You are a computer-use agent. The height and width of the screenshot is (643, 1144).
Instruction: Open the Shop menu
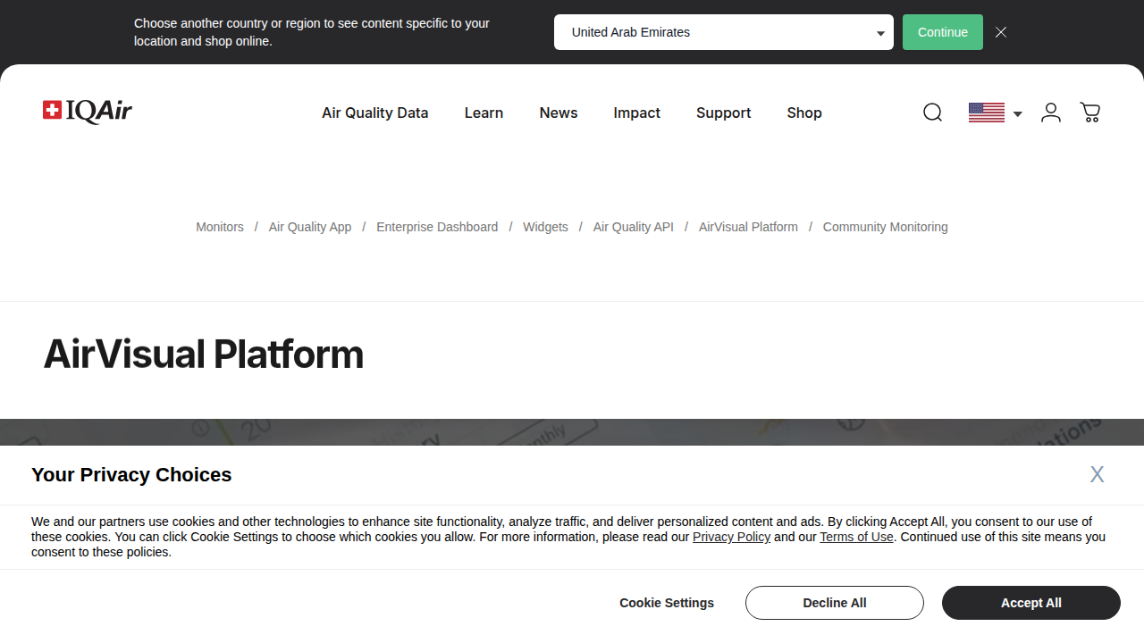point(804,113)
